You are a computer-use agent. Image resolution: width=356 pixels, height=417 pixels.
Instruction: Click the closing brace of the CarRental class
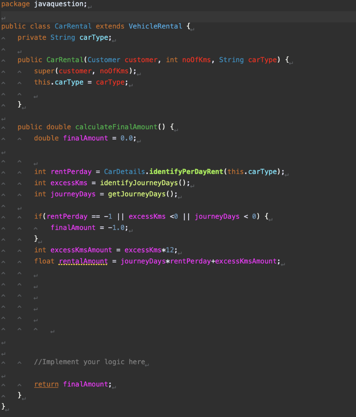point(4,406)
